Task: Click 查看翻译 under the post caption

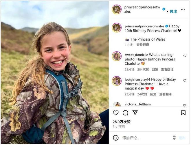Action: coord(143,45)
